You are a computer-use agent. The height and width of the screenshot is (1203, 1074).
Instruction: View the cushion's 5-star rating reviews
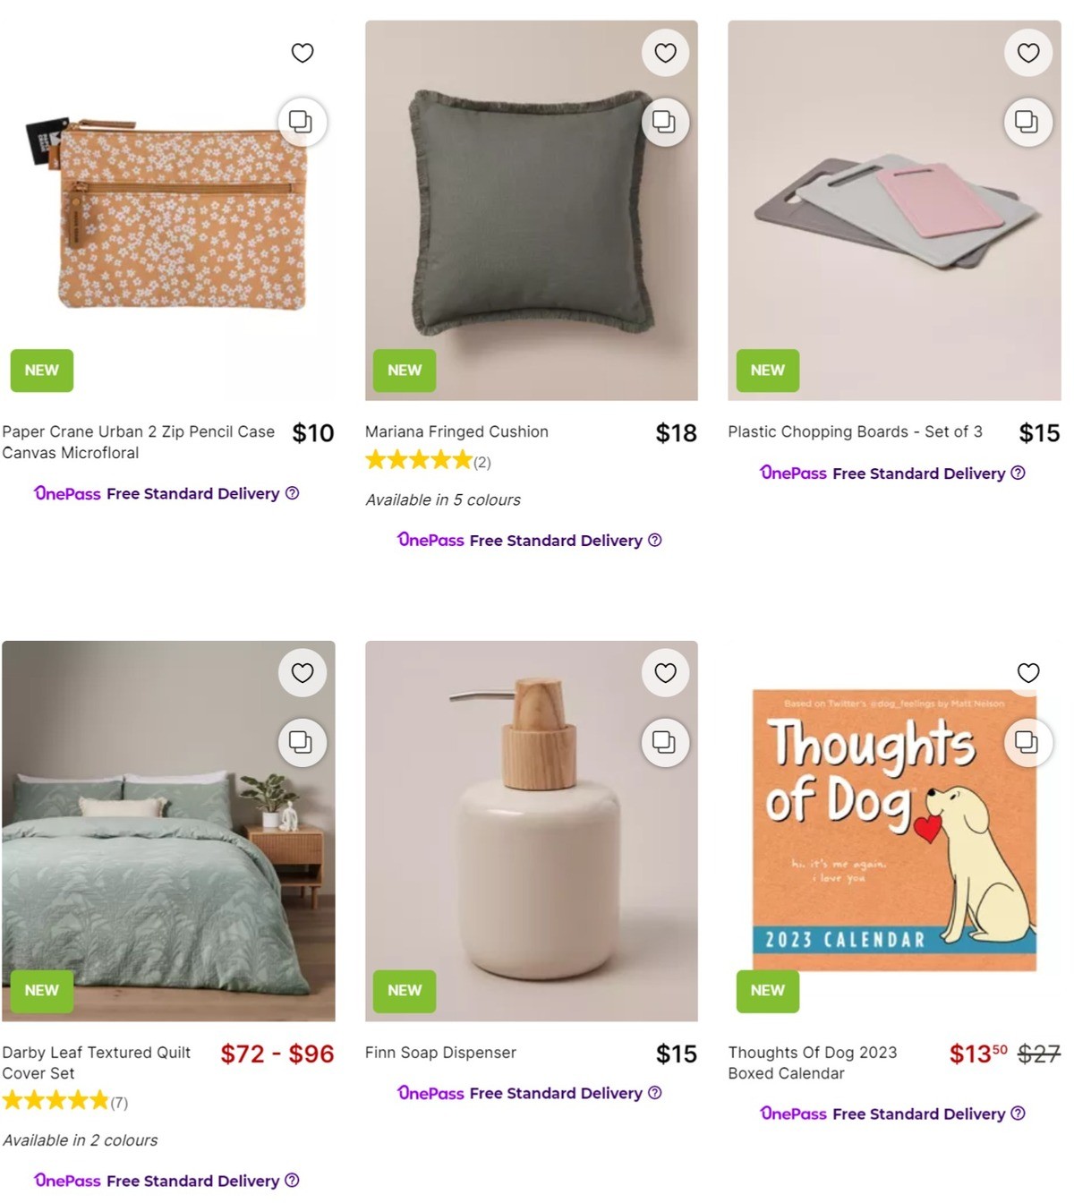tap(419, 459)
